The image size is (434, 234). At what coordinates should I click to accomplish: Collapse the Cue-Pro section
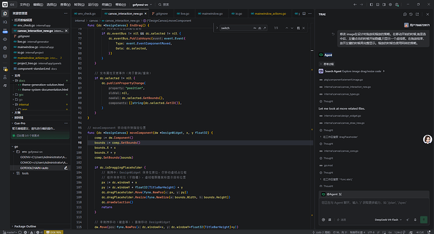[x=19, y=124]
